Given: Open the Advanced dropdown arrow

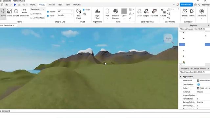Looking at the screenshot, I should [201, 18].
